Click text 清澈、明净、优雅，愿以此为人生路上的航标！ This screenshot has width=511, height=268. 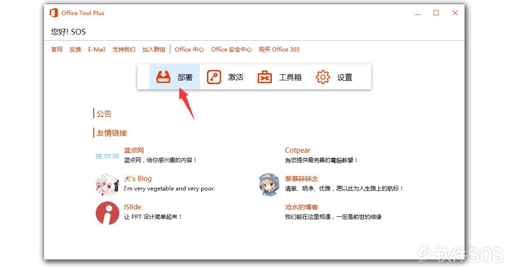[344, 189]
